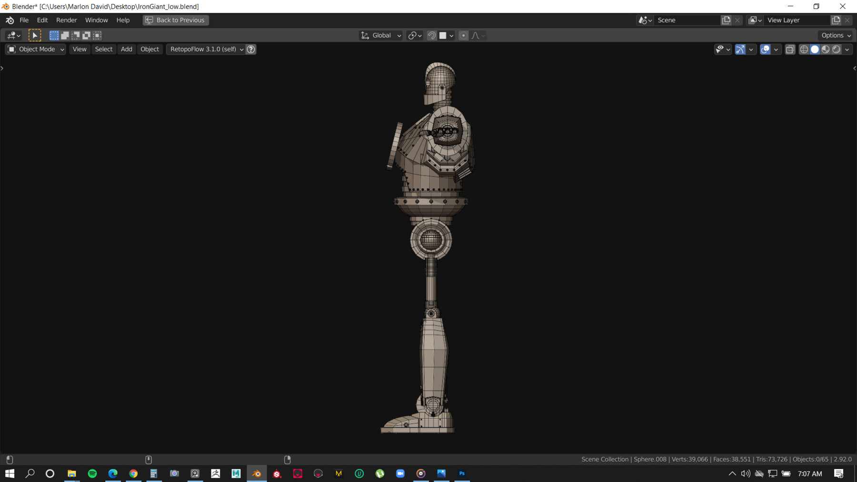Launch Photoshop from the taskbar
Screen dimensions: 857x482
coord(461,473)
